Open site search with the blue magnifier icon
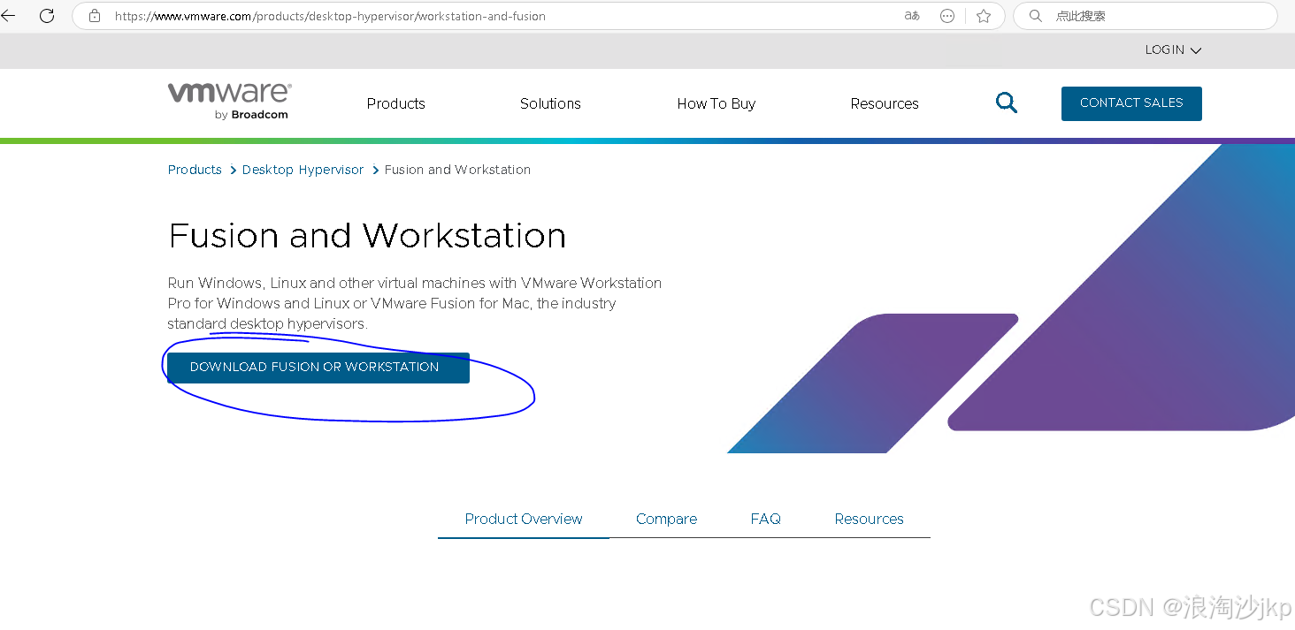1295x630 pixels. coord(1007,103)
